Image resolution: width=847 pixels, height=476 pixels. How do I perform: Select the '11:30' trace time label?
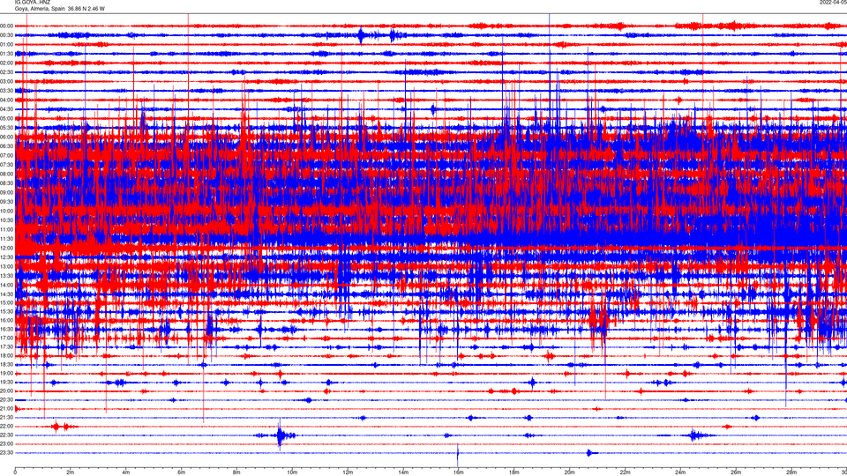pyautogui.click(x=6, y=239)
